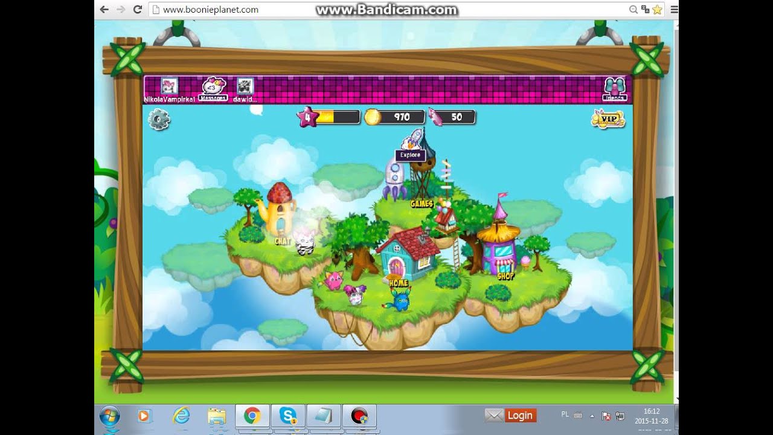Open Windows Media Player from taskbar

(144, 416)
